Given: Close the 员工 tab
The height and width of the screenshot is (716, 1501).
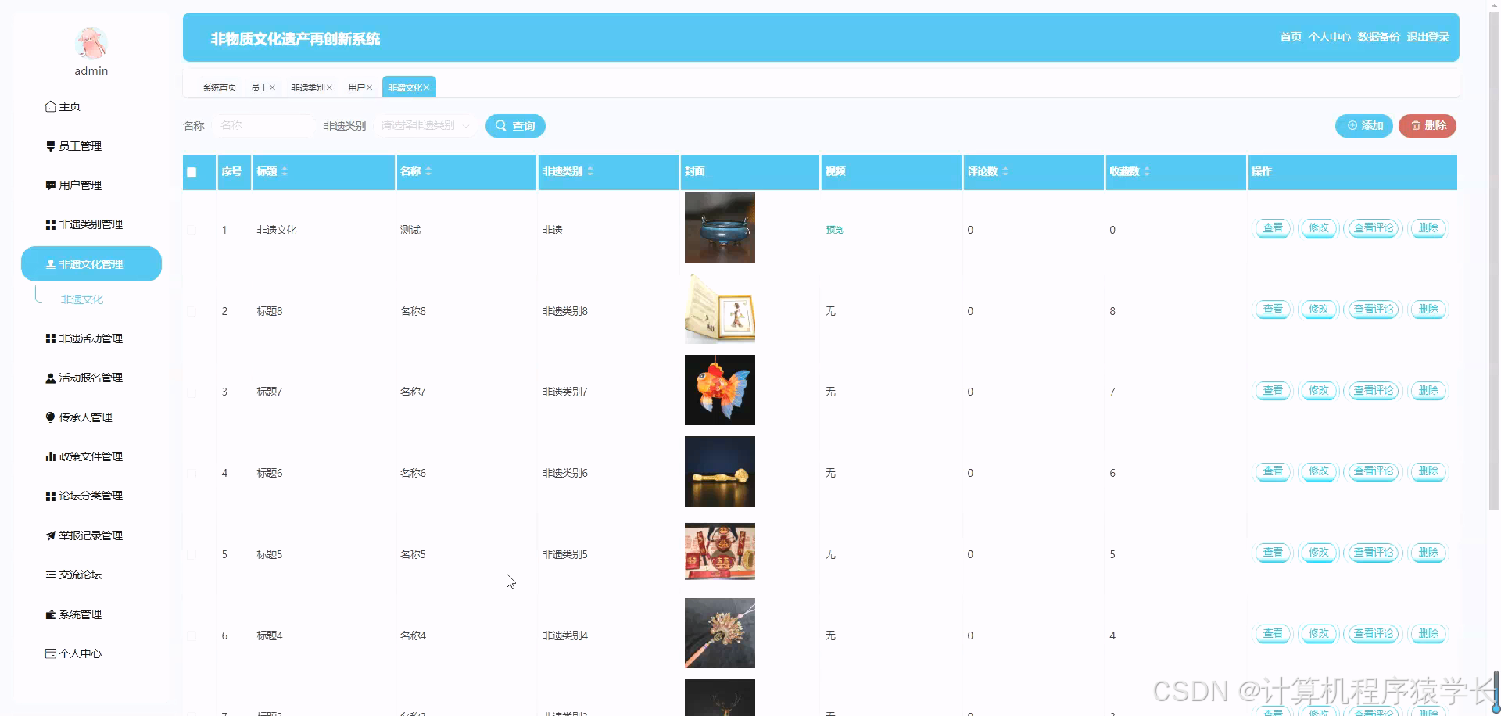Looking at the screenshot, I should tap(273, 88).
